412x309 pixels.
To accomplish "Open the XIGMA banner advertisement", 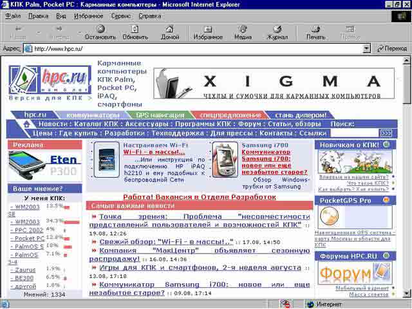I will click(x=274, y=83).
